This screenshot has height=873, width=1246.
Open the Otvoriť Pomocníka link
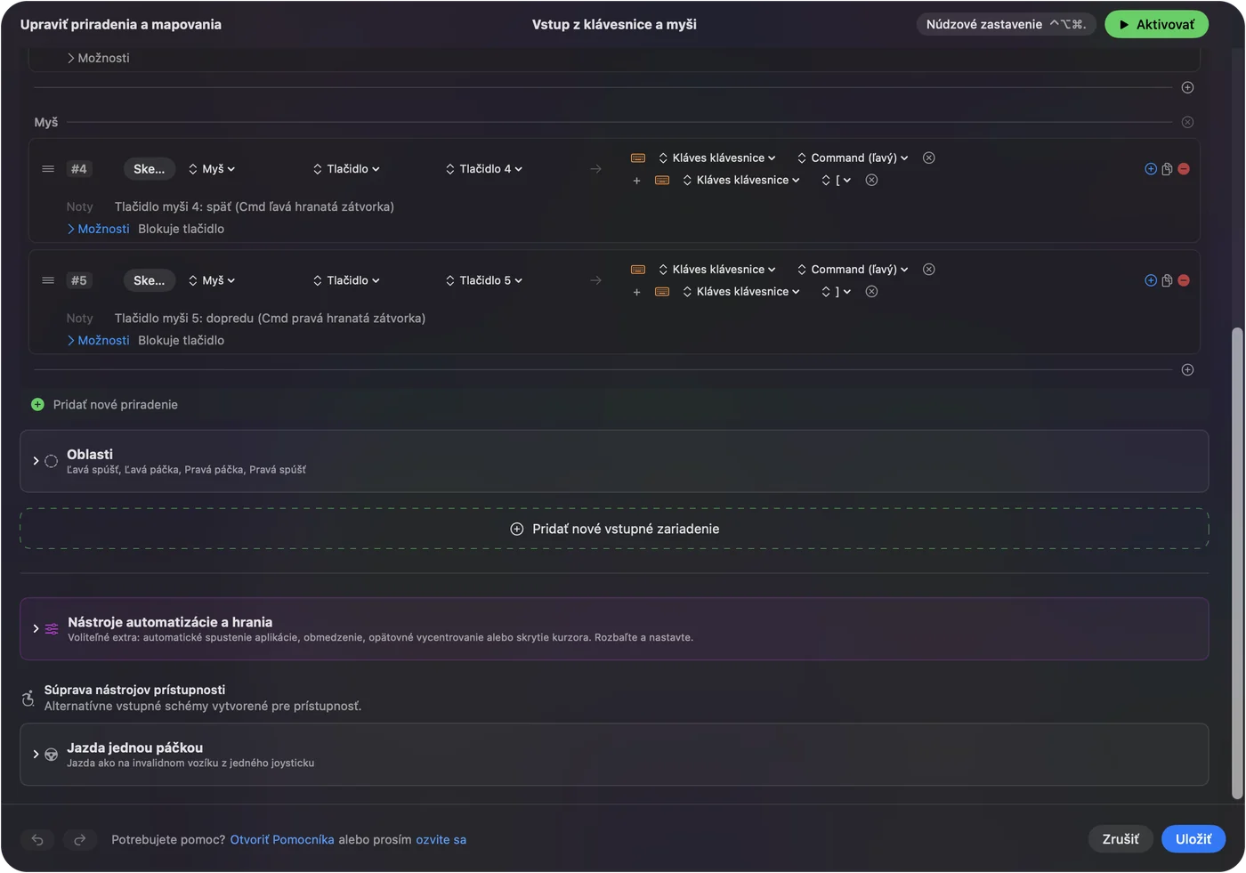[x=282, y=839]
